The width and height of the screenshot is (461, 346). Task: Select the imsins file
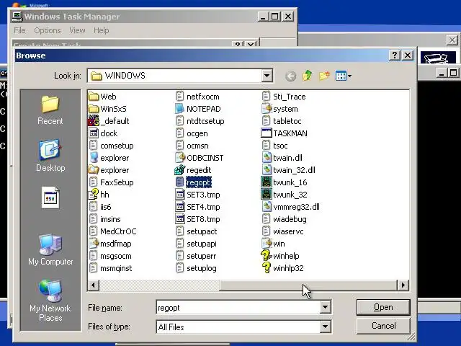click(104, 219)
